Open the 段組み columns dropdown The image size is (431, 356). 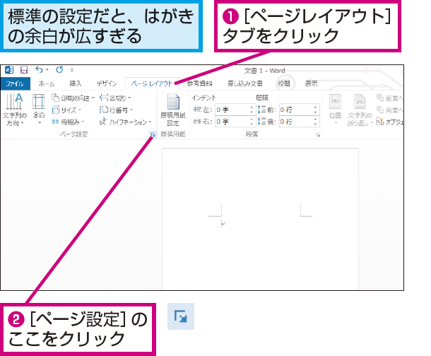point(68,122)
